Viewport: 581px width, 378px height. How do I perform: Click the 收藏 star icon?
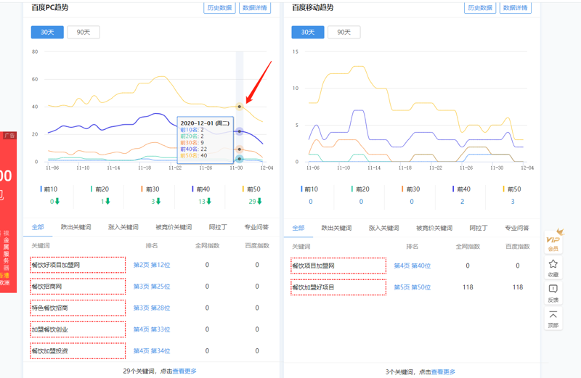pyautogui.click(x=553, y=268)
